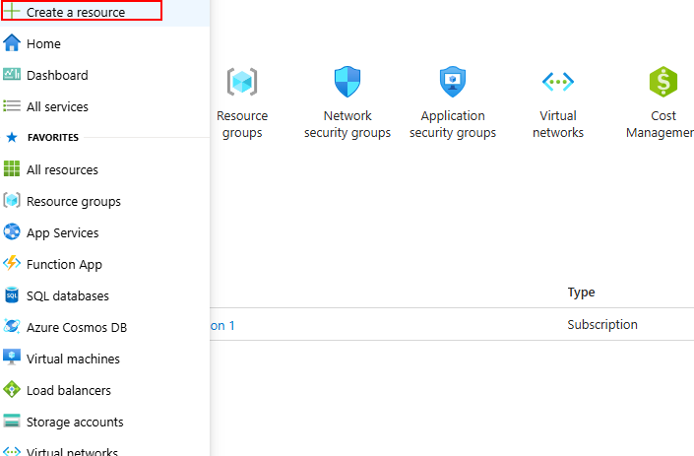694x456 pixels.
Task: Click Application security groups tile label
Action: (453, 124)
